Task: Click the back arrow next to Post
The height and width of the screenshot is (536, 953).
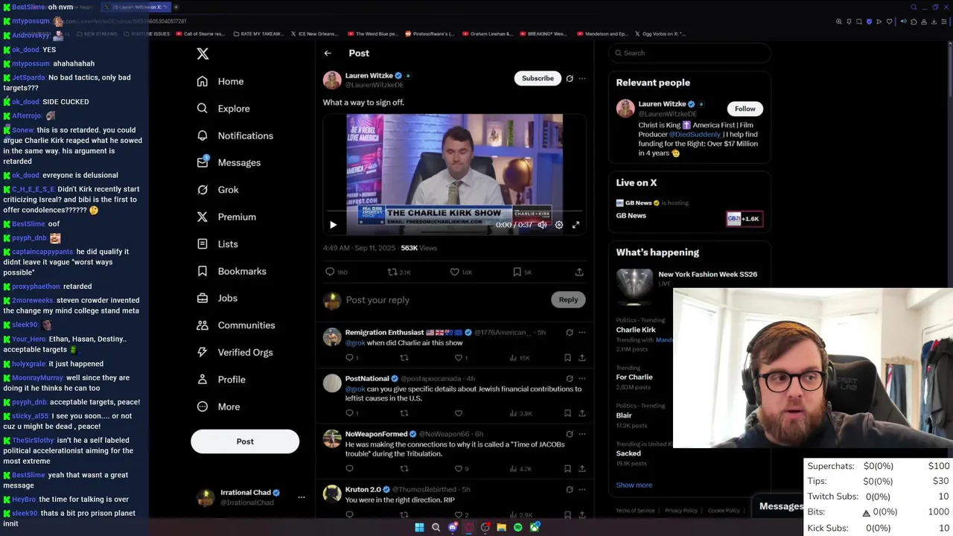Action: pyautogui.click(x=328, y=53)
